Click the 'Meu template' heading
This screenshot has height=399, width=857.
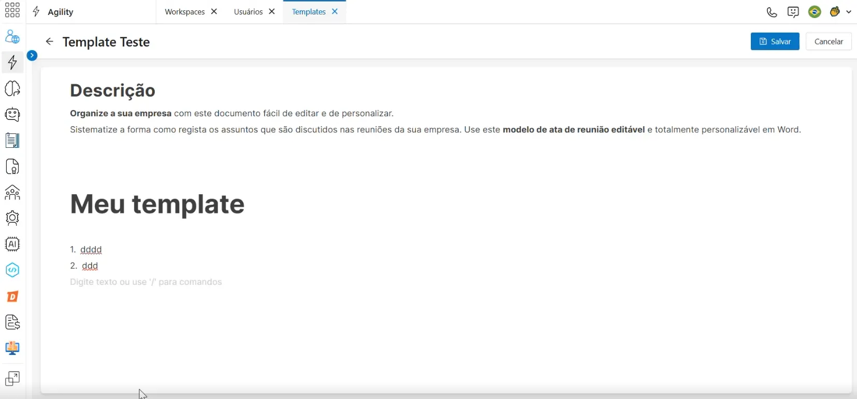tap(157, 204)
